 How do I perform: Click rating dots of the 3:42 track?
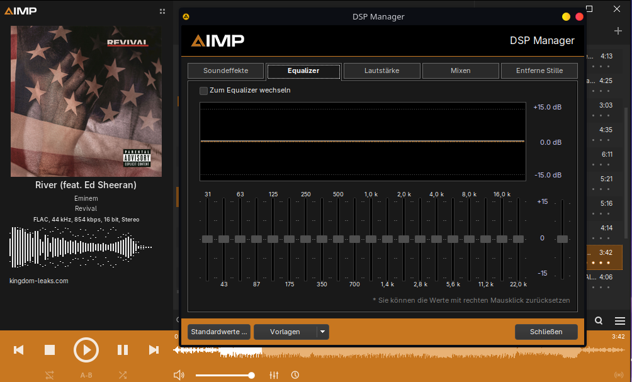[601, 262]
